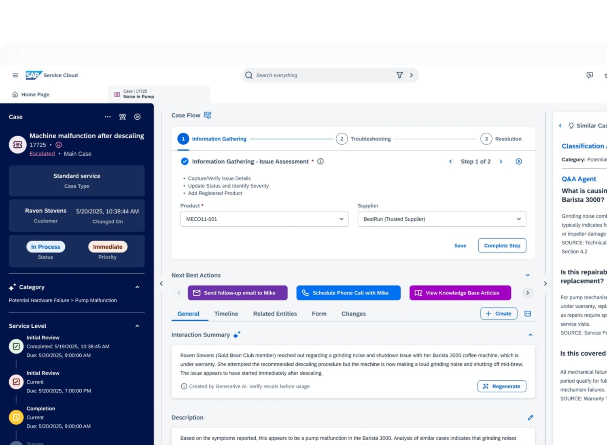
Task: Click Send follow-up email to Mike
Action: coord(238,293)
